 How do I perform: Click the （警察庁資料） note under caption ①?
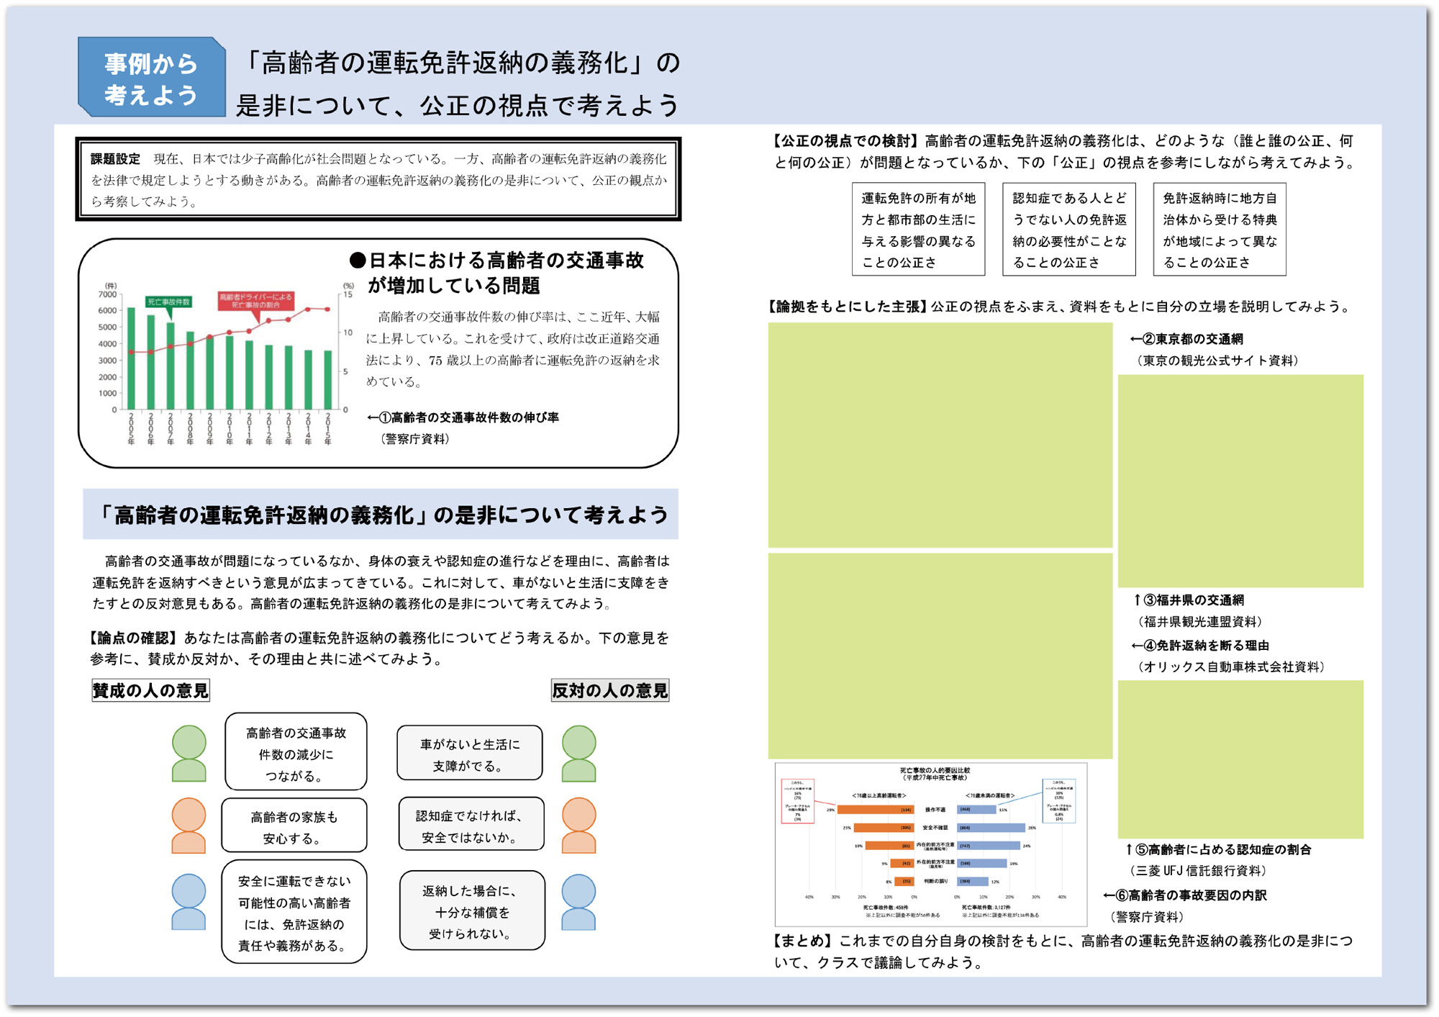pos(414,439)
